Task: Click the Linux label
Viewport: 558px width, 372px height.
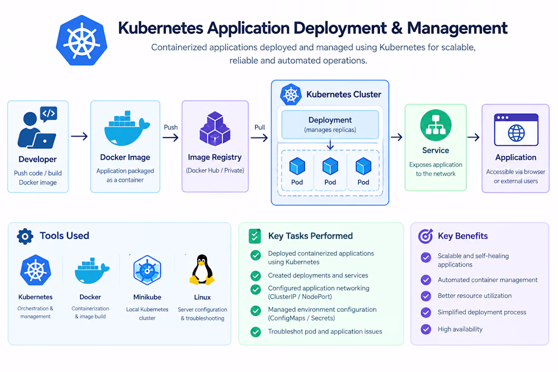Action: tap(202, 297)
